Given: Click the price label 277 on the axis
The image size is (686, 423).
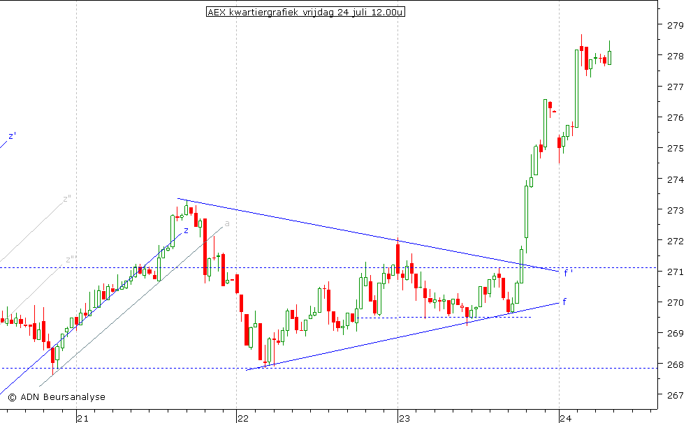Looking at the screenshot, I should (x=675, y=87).
